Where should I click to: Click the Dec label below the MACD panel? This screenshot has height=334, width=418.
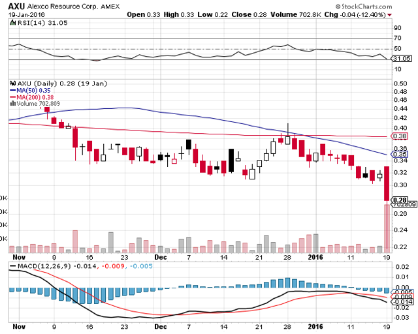(x=161, y=327)
